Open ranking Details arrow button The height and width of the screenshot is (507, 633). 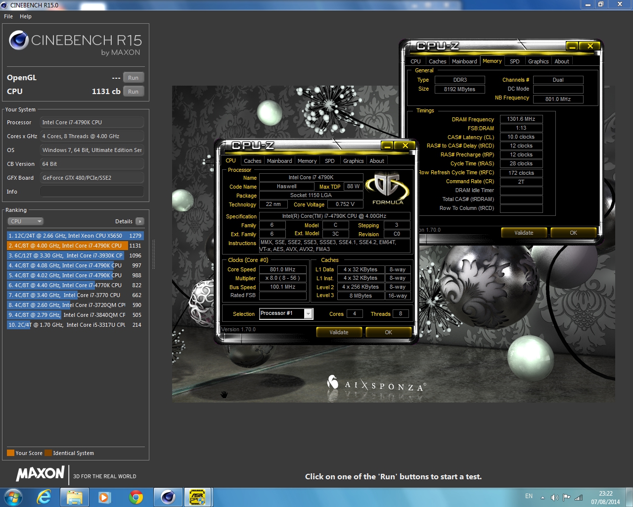click(140, 221)
